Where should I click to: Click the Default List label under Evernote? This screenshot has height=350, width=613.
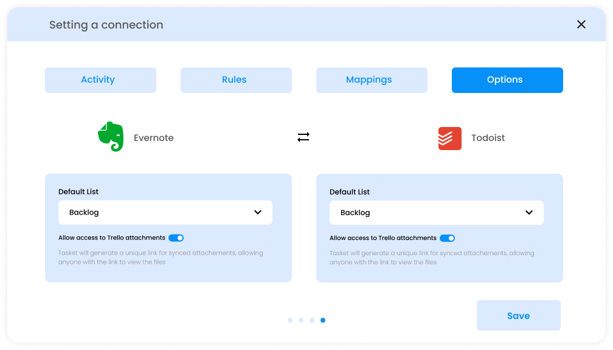click(78, 192)
